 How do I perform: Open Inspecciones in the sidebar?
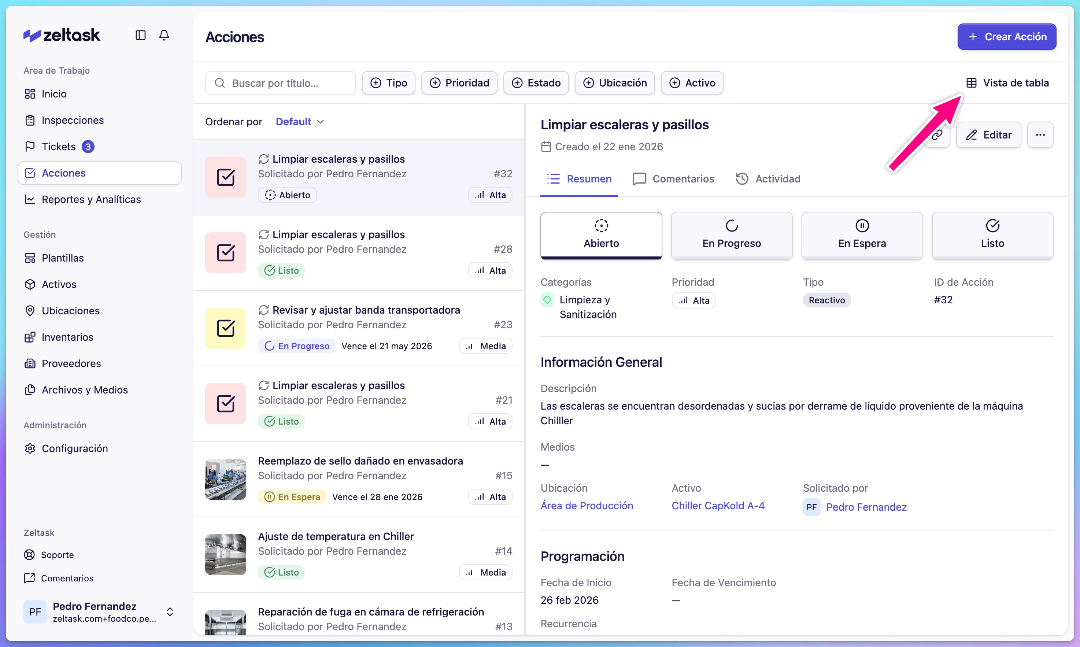(72, 120)
